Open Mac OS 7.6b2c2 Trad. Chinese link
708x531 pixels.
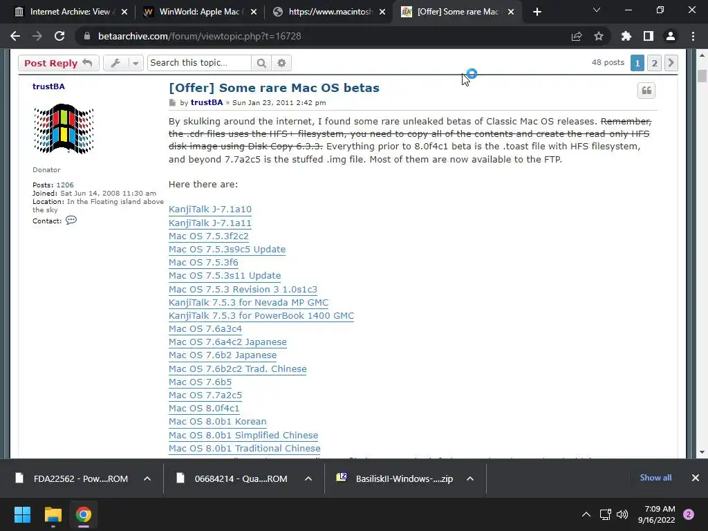[x=238, y=369]
